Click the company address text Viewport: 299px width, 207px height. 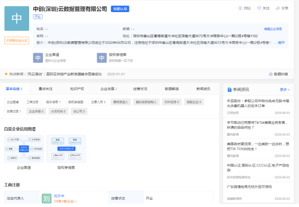point(195,36)
